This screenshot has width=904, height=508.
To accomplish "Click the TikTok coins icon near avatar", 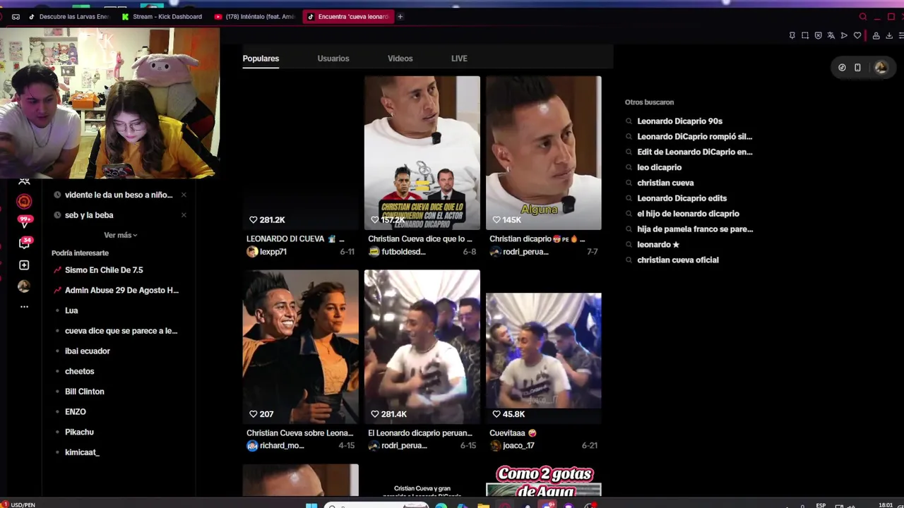I will tap(842, 68).
